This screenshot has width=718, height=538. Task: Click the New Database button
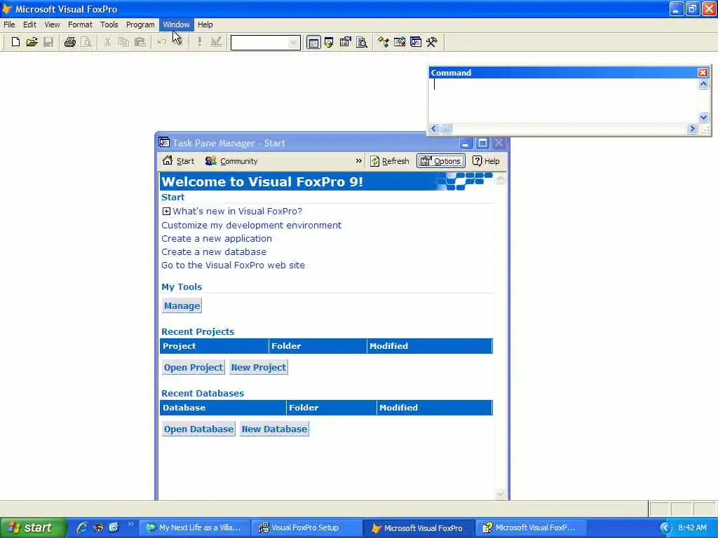[274, 429]
